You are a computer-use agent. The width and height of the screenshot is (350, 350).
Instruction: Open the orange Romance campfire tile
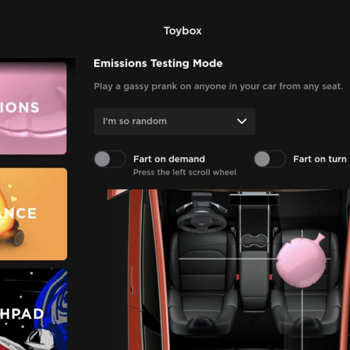click(34, 214)
